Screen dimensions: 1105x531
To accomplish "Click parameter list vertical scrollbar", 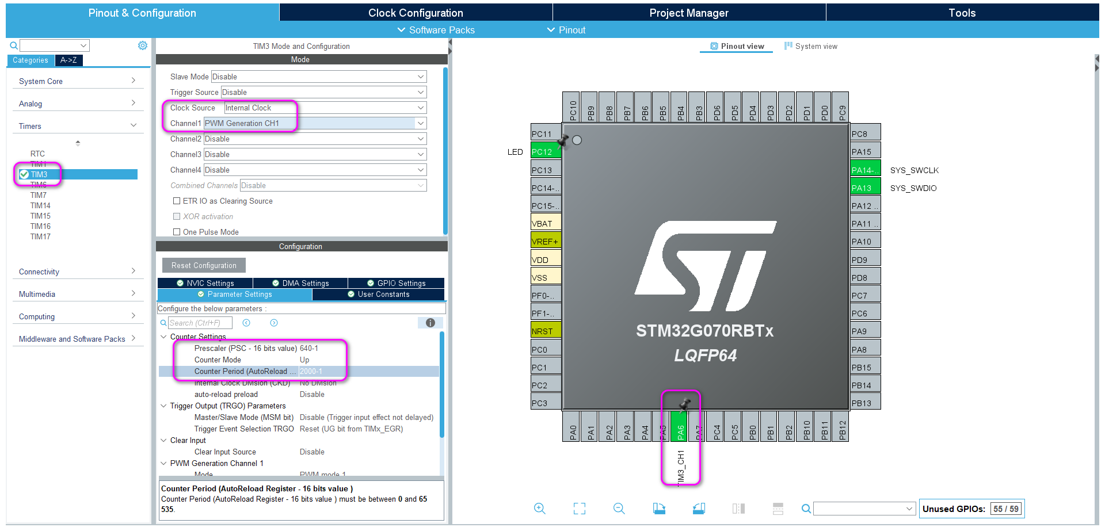I will 442,384.
